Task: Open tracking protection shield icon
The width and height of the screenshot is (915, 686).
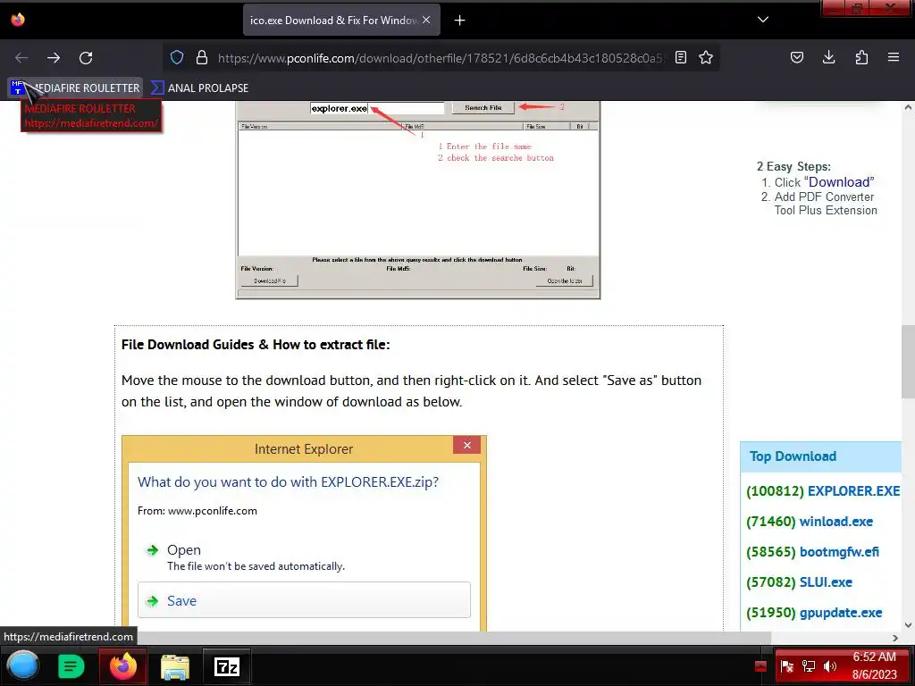Action: point(177,57)
